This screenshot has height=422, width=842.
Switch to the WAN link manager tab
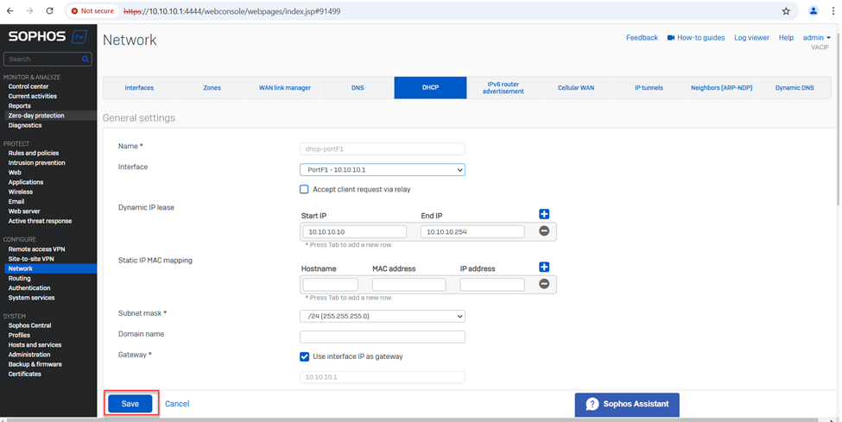284,88
